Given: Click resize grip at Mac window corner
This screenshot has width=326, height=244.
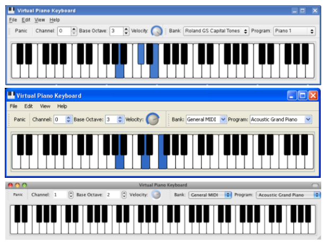Looking at the screenshot, I should pyautogui.click(x=319, y=238).
